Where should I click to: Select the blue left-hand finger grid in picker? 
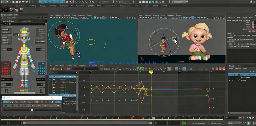point(41,69)
